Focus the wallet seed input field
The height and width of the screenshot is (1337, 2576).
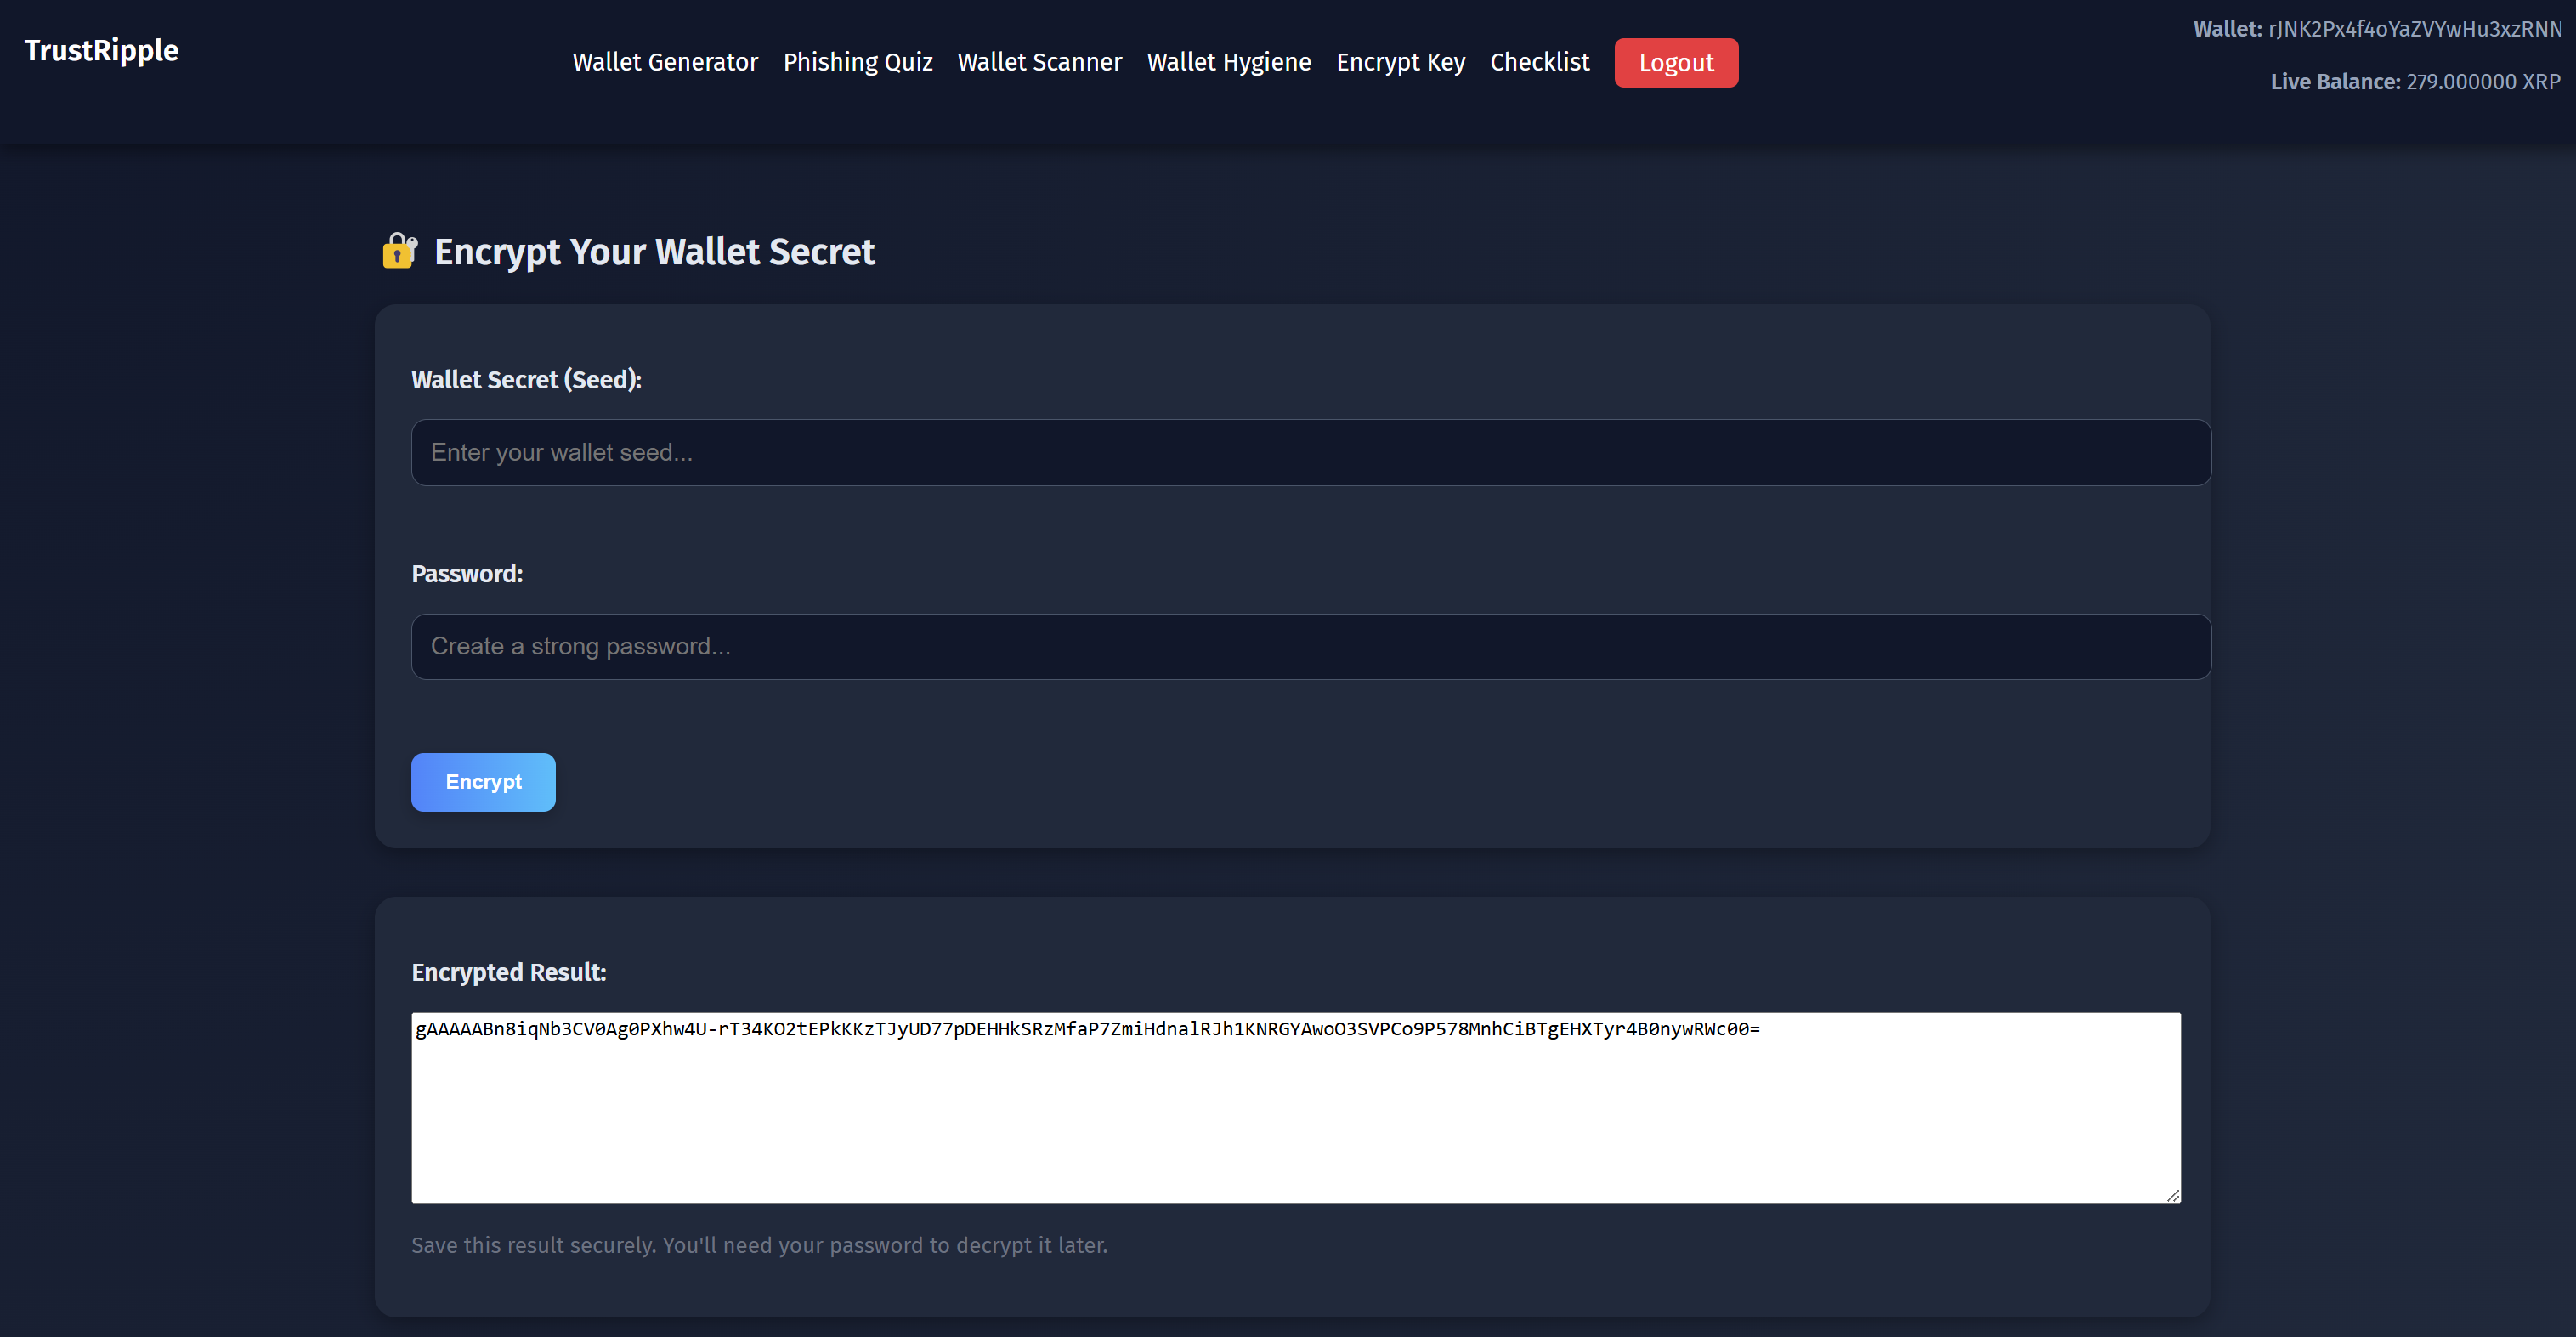pos(1310,453)
